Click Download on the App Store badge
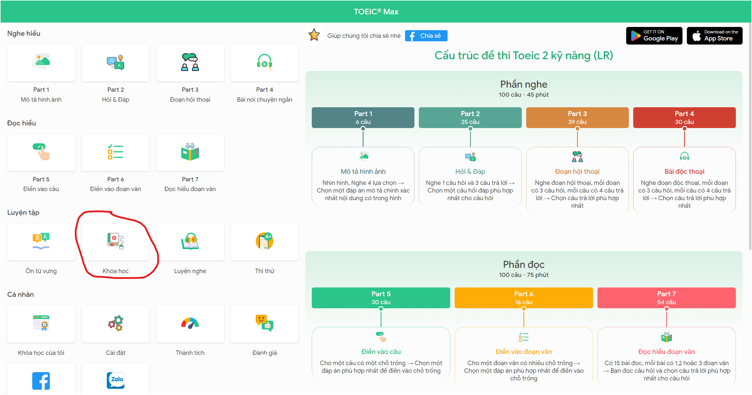This screenshot has width=752, height=395. point(714,36)
